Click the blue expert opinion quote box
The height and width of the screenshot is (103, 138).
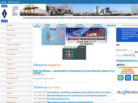pyautogui.click(x=127, y=35)
